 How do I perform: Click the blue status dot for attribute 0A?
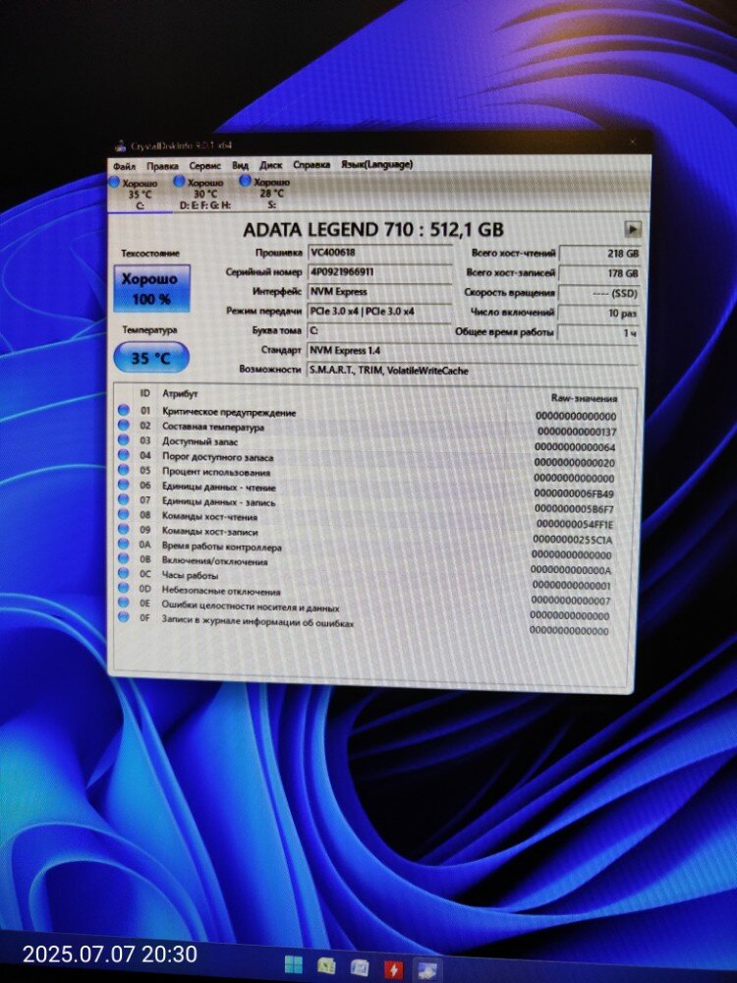pyautogui.click(x=124, y=545)
